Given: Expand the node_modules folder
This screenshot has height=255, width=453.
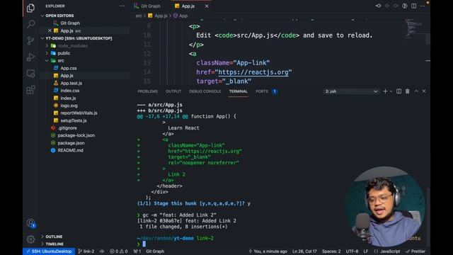Looking at the screenshot, I should click(x=72, y=45).
